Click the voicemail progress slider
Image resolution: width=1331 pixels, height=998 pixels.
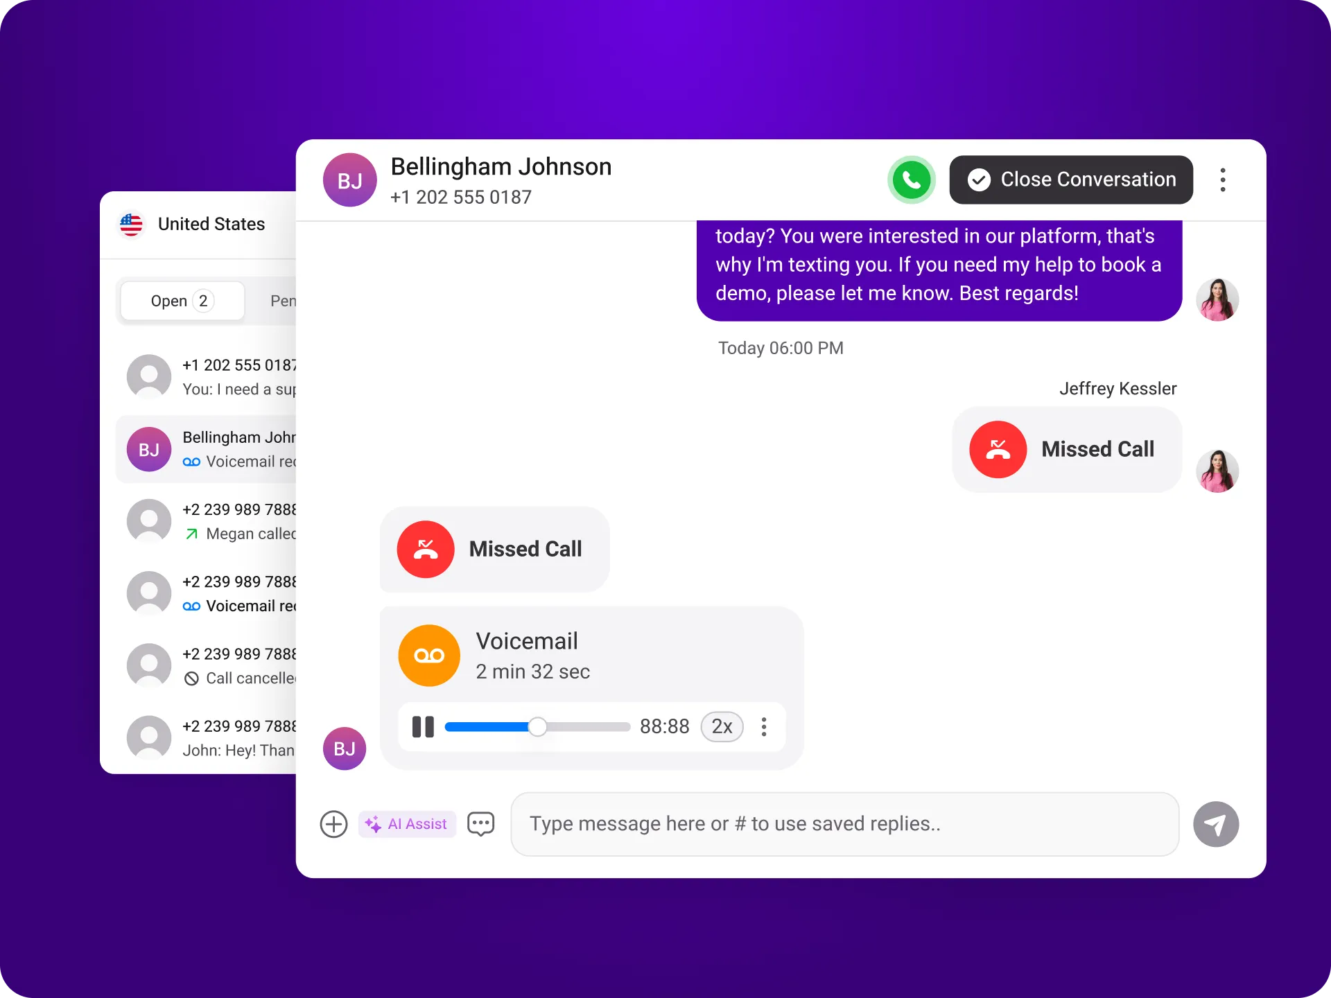537,727
